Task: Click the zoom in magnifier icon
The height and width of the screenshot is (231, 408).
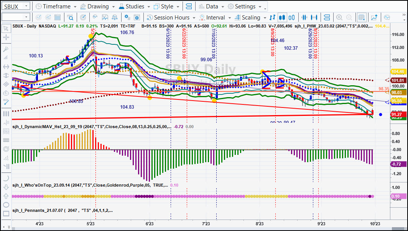Action: (339, 17)
